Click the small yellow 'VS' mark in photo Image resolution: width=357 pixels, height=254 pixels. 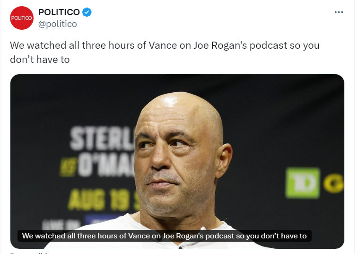click(x=68, y=167)
